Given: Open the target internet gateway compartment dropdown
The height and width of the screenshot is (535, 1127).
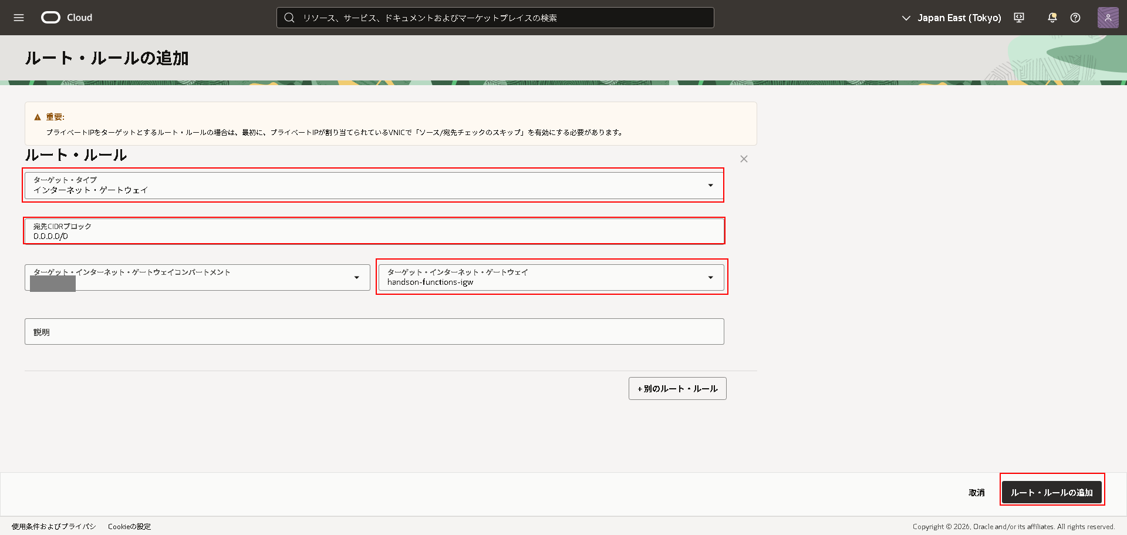Looking at the screenshot, I should (197, 277).
